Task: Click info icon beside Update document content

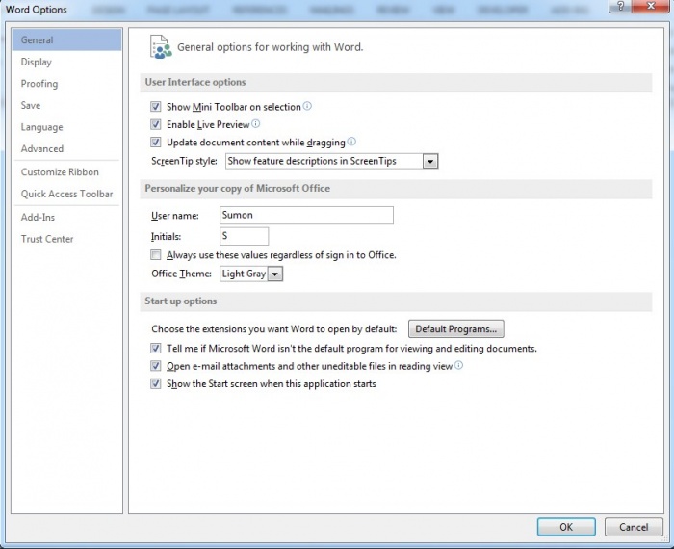Action: coord(351,141)
